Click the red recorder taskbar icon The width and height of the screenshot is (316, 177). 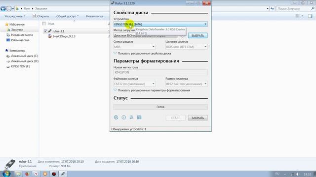click(54, 174)
